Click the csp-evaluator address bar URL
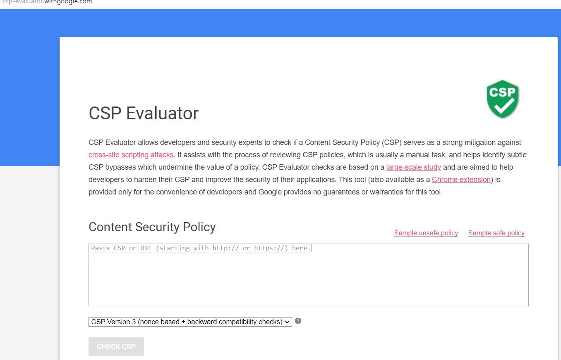The height and width of the screenshot is (360, 561). coord(46,2)
